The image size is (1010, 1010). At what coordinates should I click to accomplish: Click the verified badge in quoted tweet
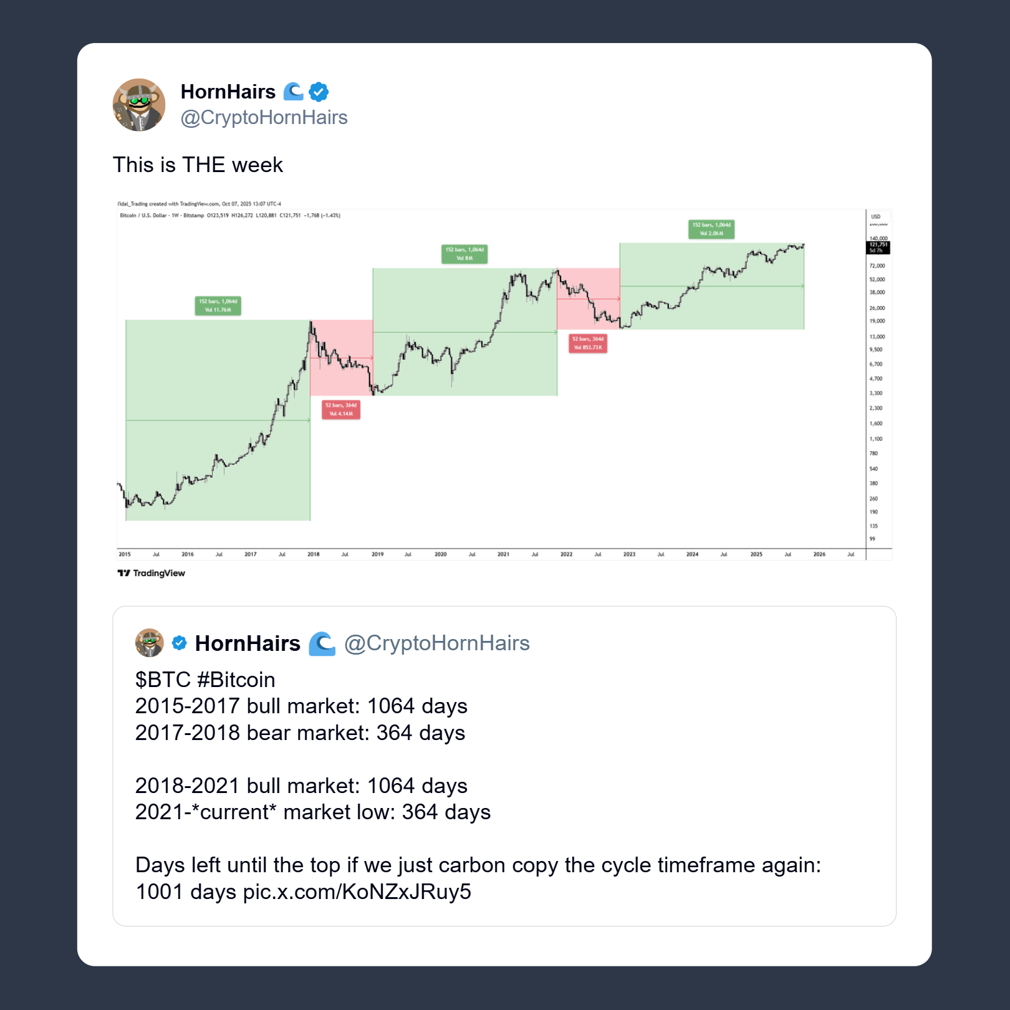click(x=180, y=643)
